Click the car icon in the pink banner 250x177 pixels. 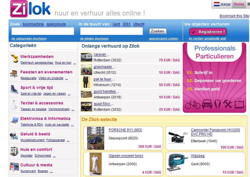pos(207,104)
